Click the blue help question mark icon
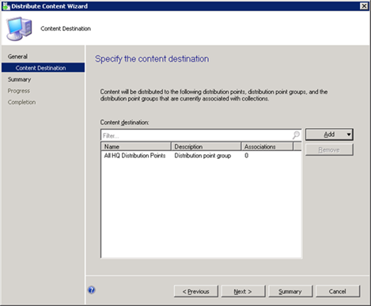371x306 pixels. [92, 290]
